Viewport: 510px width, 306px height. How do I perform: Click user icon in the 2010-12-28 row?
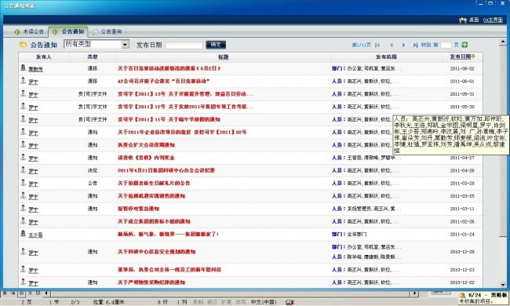[x=23, y=251]
